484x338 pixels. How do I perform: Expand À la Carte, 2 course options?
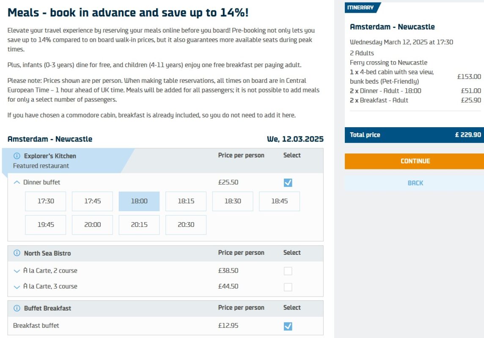coord(17,271)
